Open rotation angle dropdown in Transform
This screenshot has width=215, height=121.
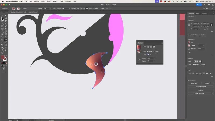(x=198, y=29)
